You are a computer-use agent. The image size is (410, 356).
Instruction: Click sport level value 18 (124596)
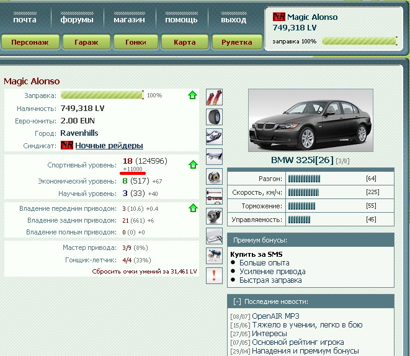[x=145, y=161]
